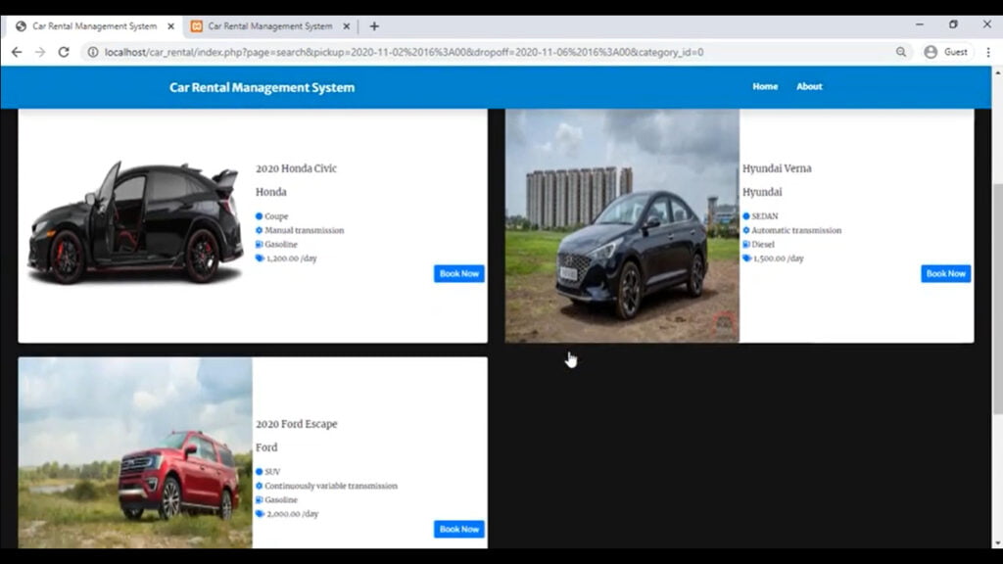Restore down the browser window

[953, 24]
